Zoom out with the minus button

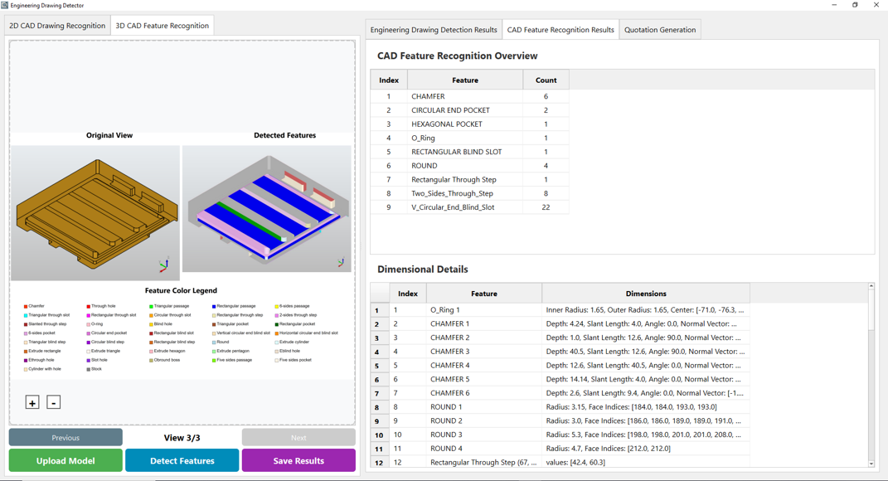coord(53,403)
